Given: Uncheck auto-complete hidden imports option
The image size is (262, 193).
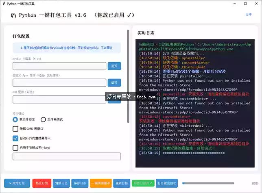Looking at the screenshot, I should [x=15, y=138].
